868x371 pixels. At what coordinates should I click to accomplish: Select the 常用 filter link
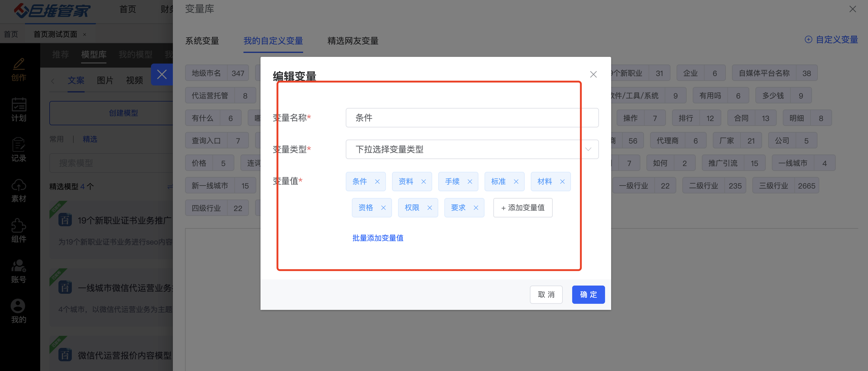[57, 139]
